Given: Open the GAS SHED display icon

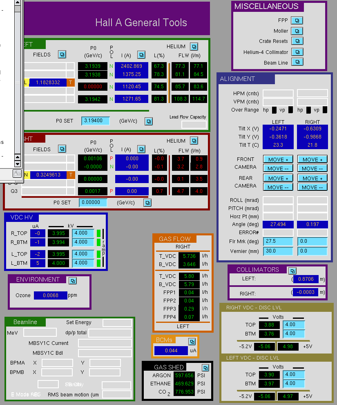Looking at the screenshot, I should [205, 367].
